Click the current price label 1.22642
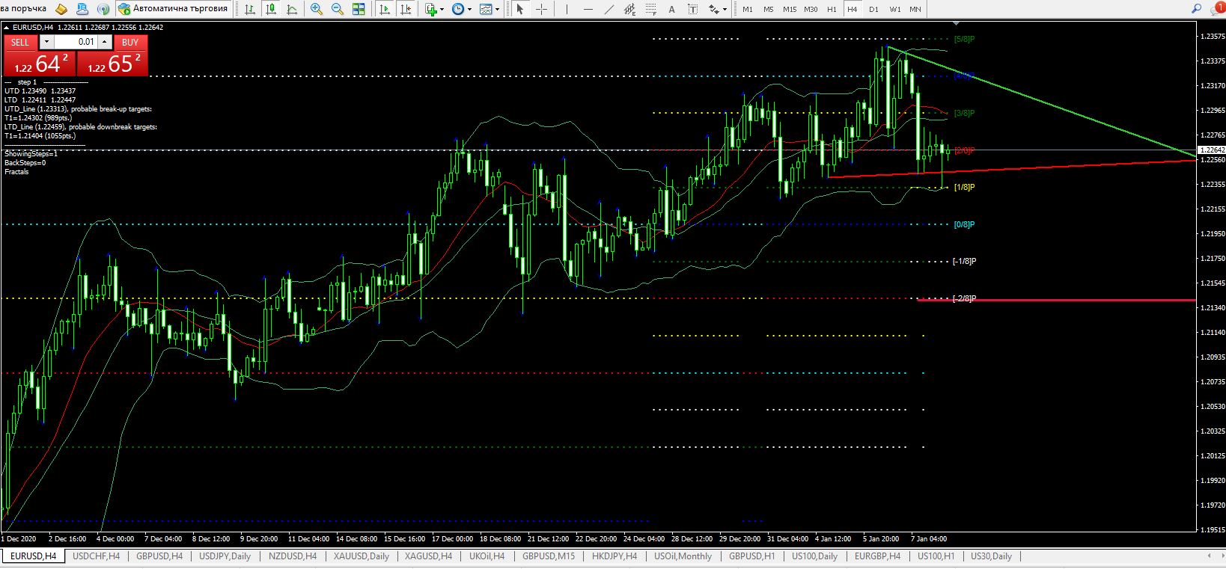The image size is (1226, 569). click(1211, 150)
